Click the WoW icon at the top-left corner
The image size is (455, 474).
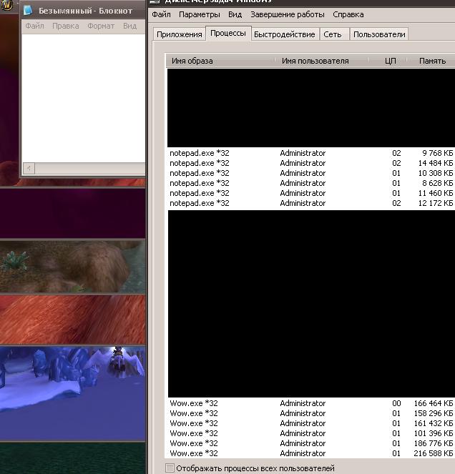(x=7, y=7)
